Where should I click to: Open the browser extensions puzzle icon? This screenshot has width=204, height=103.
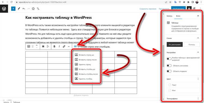click(x=188, y=2)
